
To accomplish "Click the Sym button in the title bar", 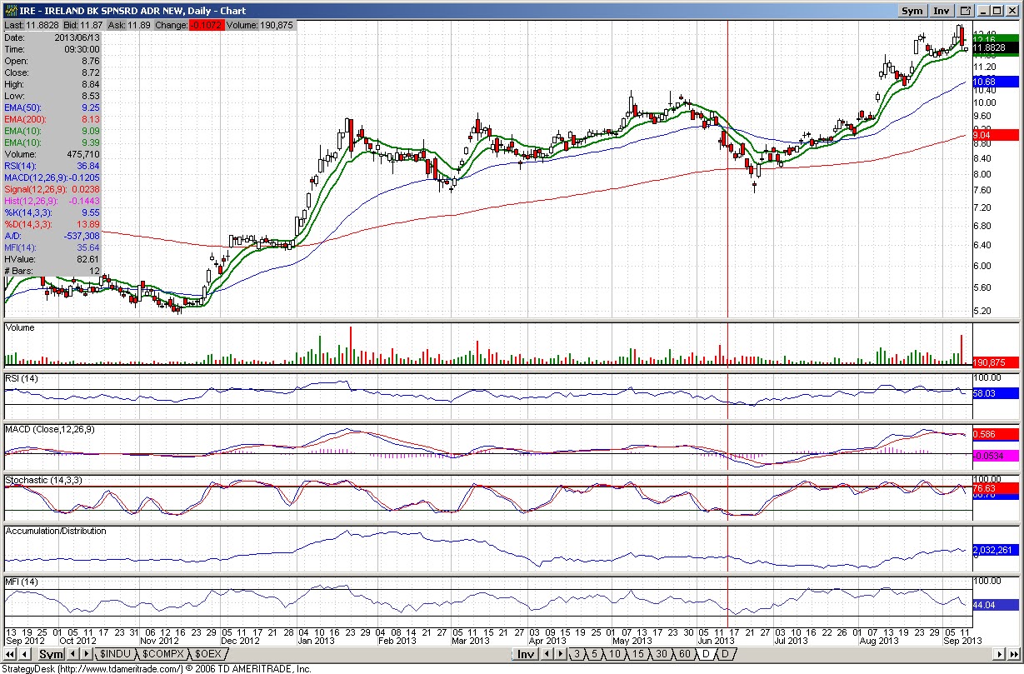I will point(912,11).
